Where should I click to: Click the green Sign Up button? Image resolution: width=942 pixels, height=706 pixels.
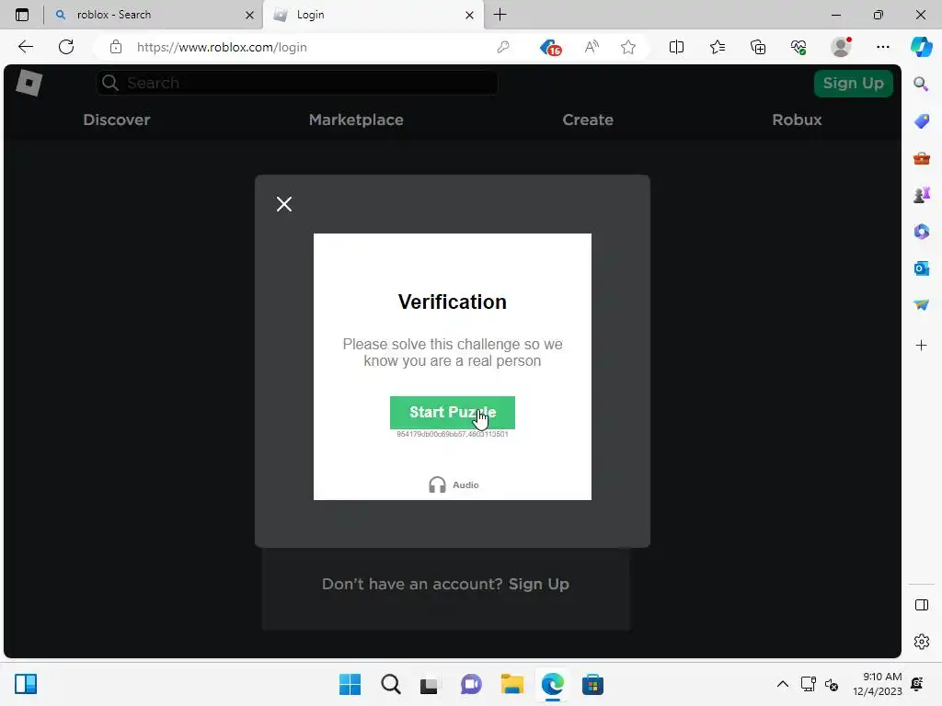[853, 83]
